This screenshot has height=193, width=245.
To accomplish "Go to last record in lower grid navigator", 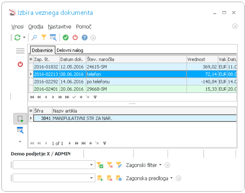I will point(84,143).
